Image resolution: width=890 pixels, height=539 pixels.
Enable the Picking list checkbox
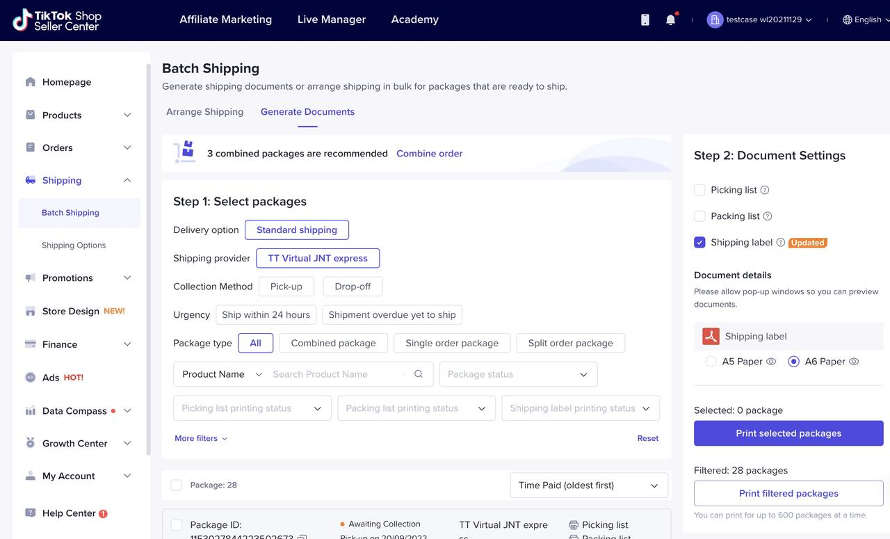click(x=699, y=190)
